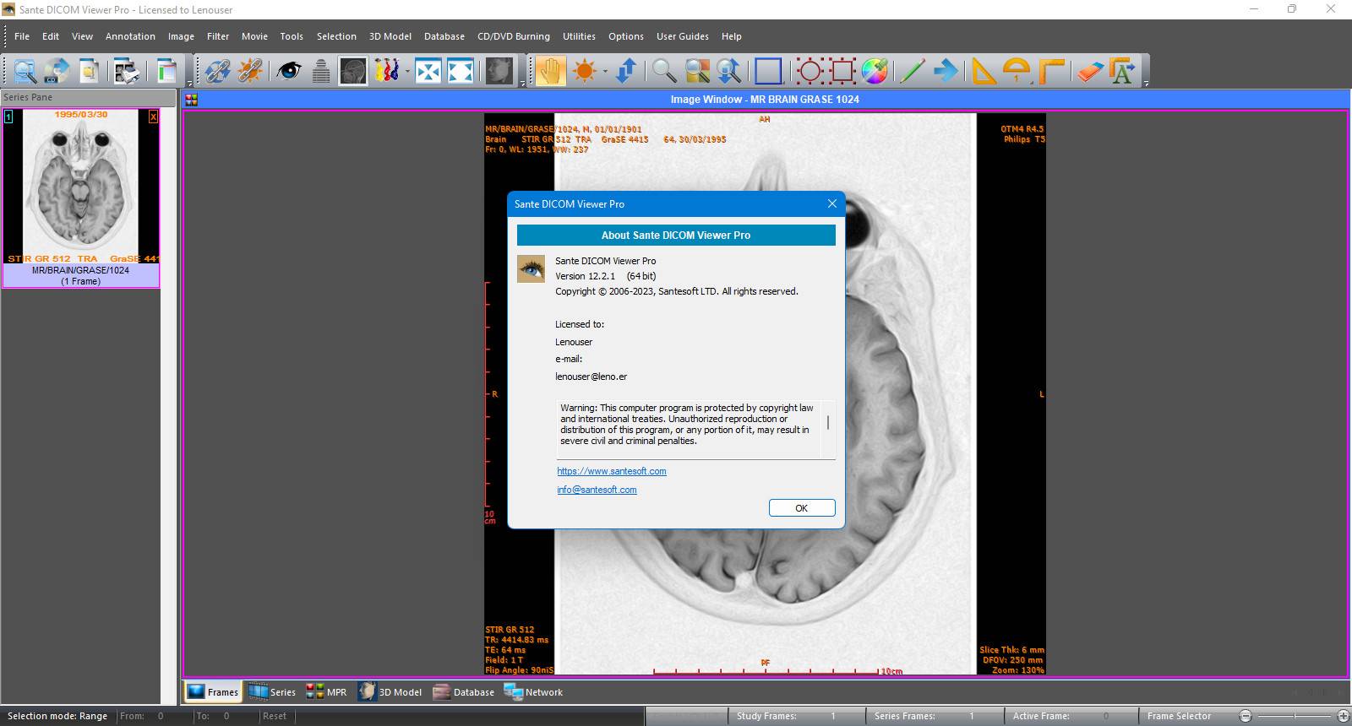Click the open/search DICOM files icon
This screenshot has height=726, width=1352.
click(x=25, y=71)
